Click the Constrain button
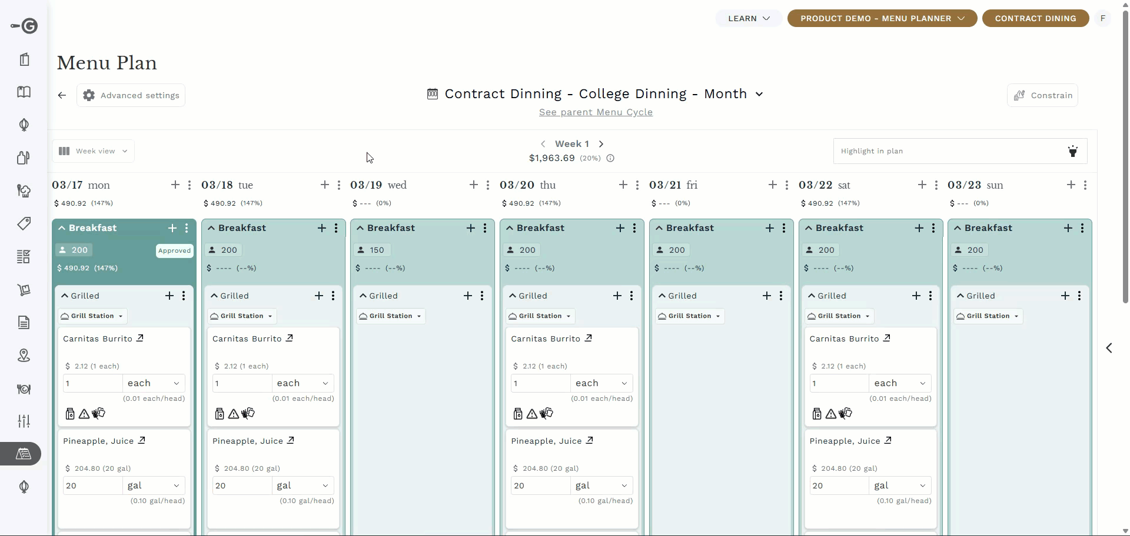Viewport: 1130px width, 536px height. coord(1042,95)
